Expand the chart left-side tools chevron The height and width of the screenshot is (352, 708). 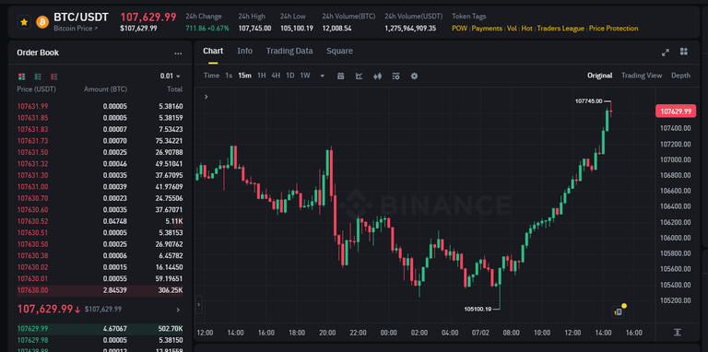point(206,97)
